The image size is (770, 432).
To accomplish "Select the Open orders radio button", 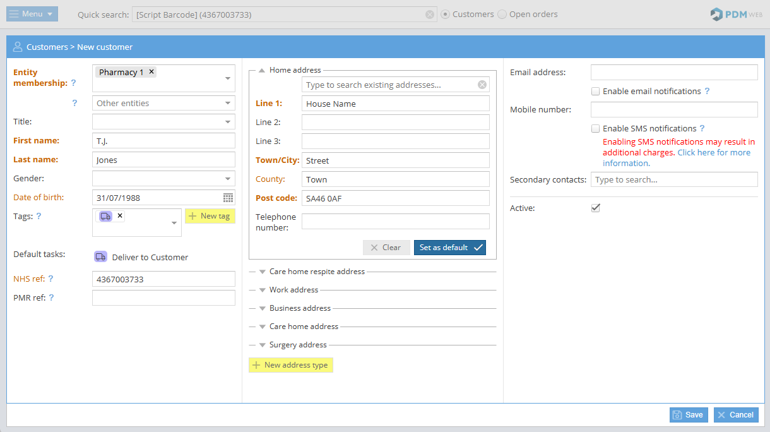I will (502, 15).
